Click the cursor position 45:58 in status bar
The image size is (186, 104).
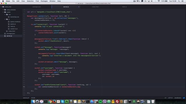coord(33,98)
